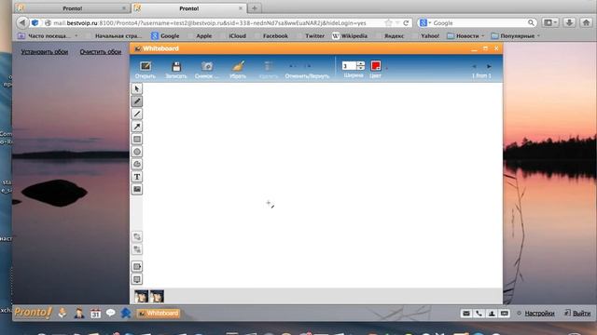Open the Facebook bookmark
This screenshot has width=597, height=335.
(275, 35)
